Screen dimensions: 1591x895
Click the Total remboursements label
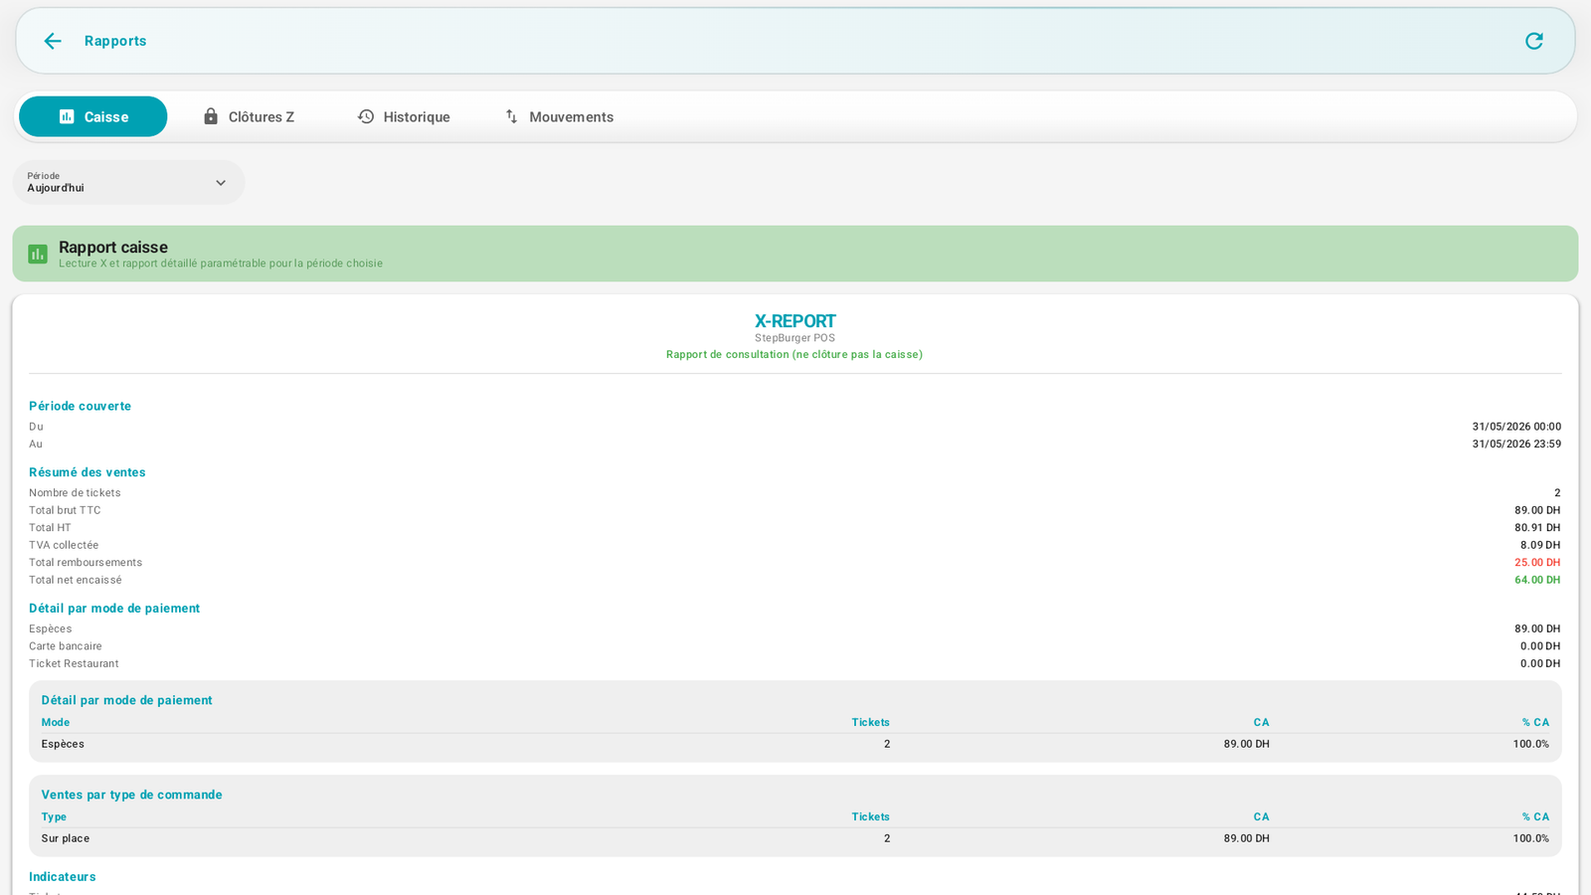point(86,563)
